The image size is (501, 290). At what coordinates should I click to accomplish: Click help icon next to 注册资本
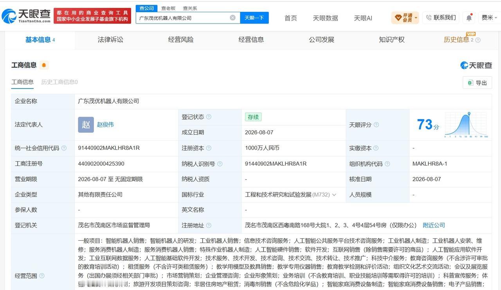pyautogui.click(x=209, y=148)
